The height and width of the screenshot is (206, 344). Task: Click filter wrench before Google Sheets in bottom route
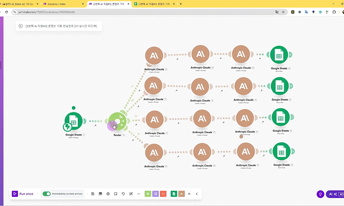click(264, 155)
